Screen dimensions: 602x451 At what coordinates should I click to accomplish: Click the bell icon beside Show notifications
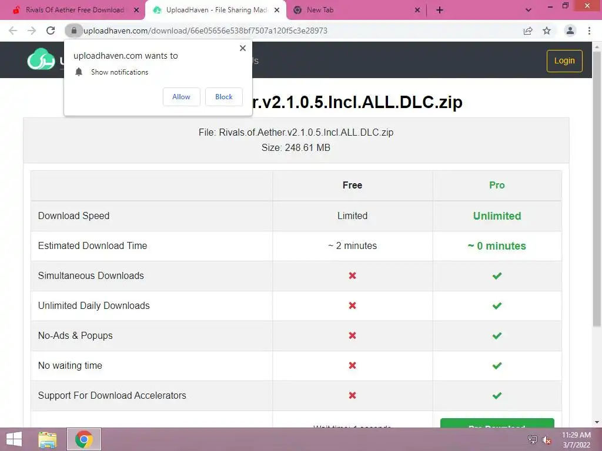click(x=79, y=72)
